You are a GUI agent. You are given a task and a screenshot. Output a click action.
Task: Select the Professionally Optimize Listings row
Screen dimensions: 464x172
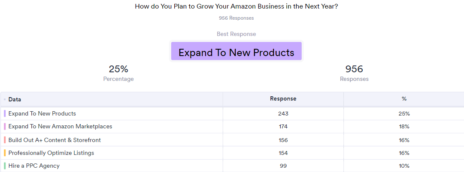pyautogui.click(x=232, y=153)
